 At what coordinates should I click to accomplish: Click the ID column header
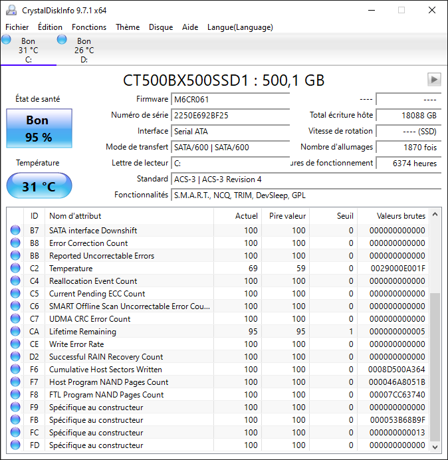pos(35,216)
